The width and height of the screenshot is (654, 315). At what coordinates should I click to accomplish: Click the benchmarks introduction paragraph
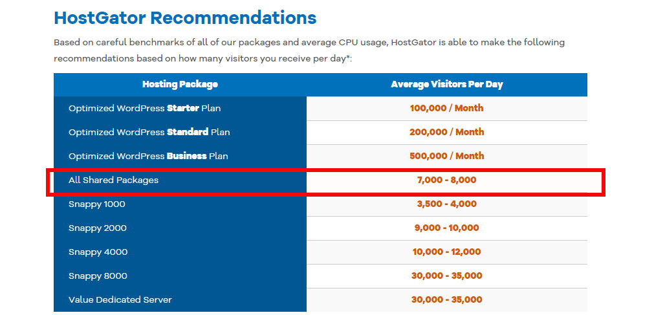tap(309, 50)
